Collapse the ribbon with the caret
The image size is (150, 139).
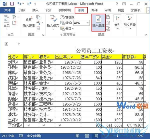(x=146, y=35)
